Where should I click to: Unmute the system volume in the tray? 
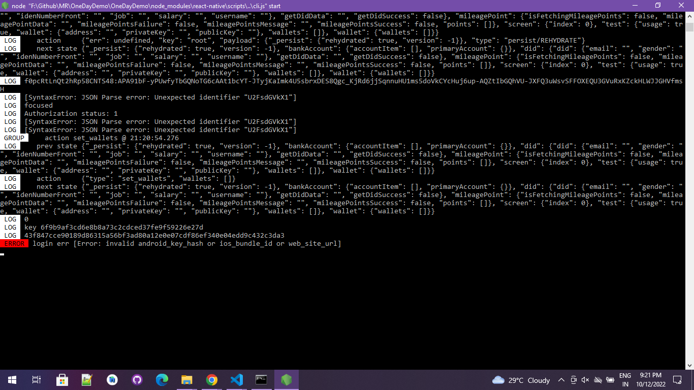pyautogui.click(x=585, y=380)
